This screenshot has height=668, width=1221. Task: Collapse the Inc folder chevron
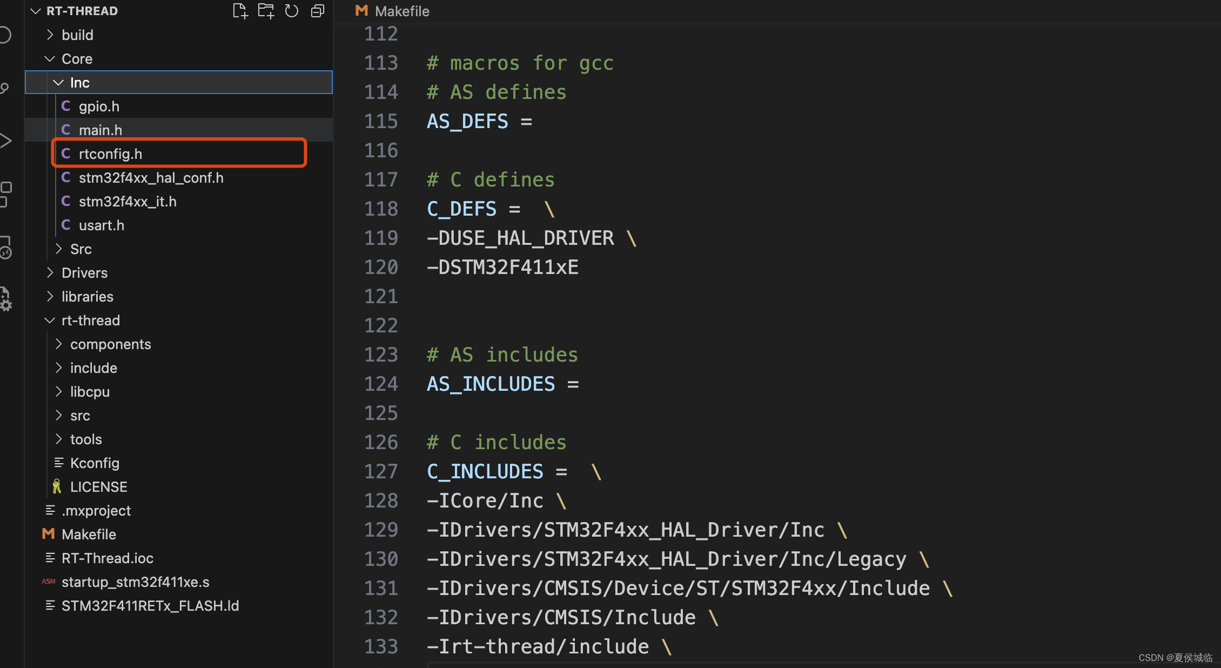click(58, 83)
